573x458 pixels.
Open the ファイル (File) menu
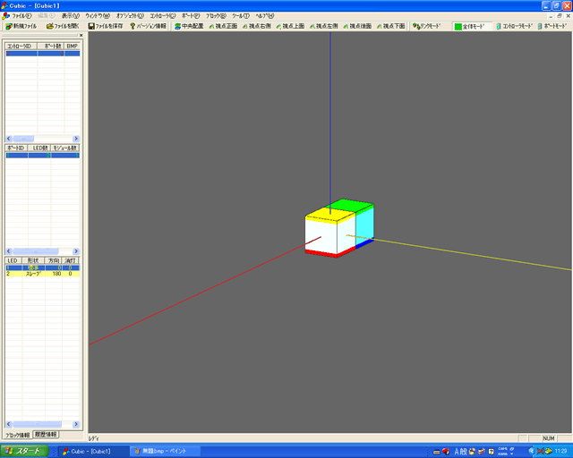pos(21,16)
